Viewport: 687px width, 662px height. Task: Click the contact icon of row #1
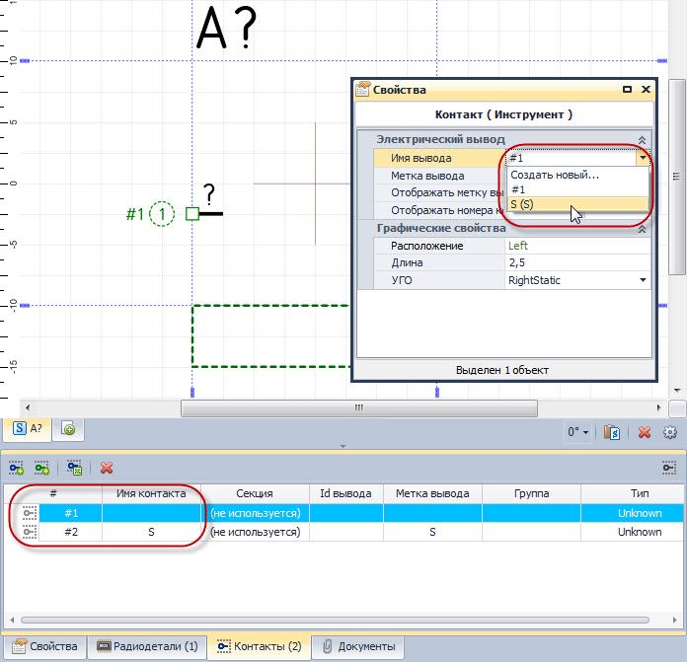point(30,513)
